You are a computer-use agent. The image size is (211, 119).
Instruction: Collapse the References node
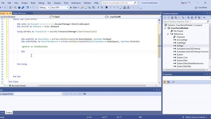click(x=168, y=34)
